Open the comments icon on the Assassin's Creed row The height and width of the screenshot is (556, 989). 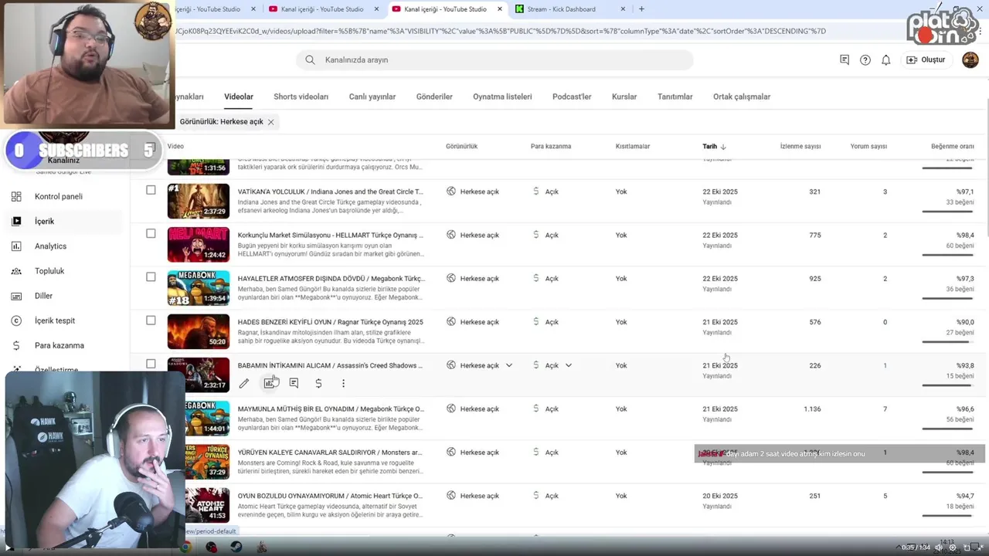[294, 383]
